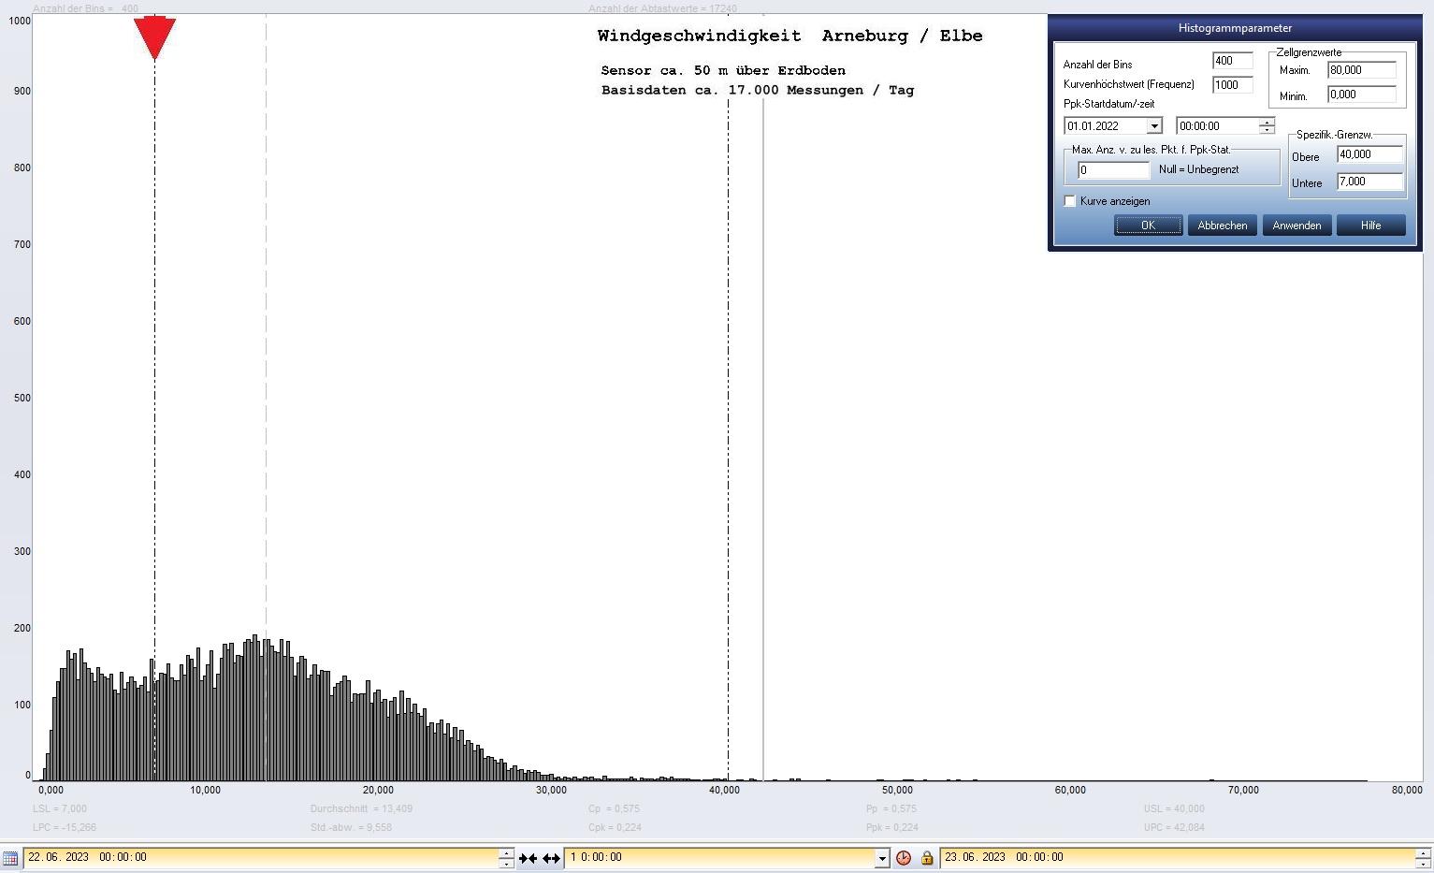The width and height of the screenshot is (1434, 873).
Task: Click the Ppk start time spinner arrows
Action: click(x=1267, y=126)
